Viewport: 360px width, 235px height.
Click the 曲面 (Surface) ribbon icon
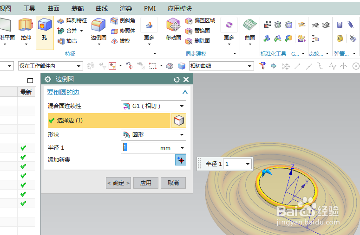click(x=250, y=25)
